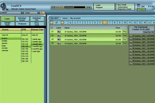Preview '05 techno' speaker icon in Top Downloads

(x=130, y=48)
